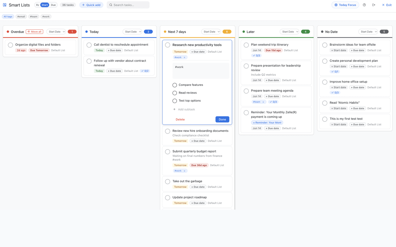Filter by #work tag

click(x=46, y=16)
